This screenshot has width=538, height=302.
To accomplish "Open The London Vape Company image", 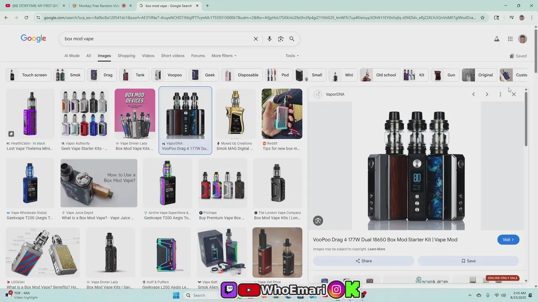I will pos(277,183).
